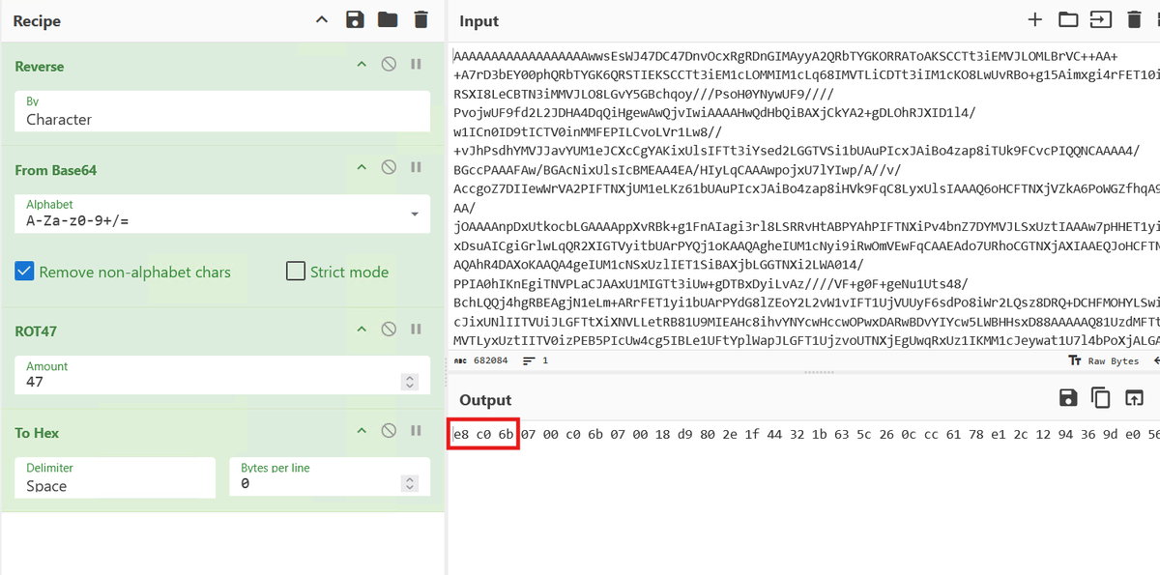Clear input and output with the Input trash icon
Viewport: 1160px width, 575px height.
coord(1132,19)
